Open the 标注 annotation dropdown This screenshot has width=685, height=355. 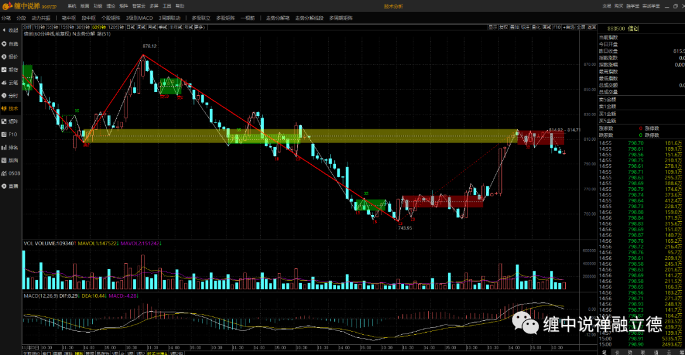pyautogui.click(x=526, y=27)
